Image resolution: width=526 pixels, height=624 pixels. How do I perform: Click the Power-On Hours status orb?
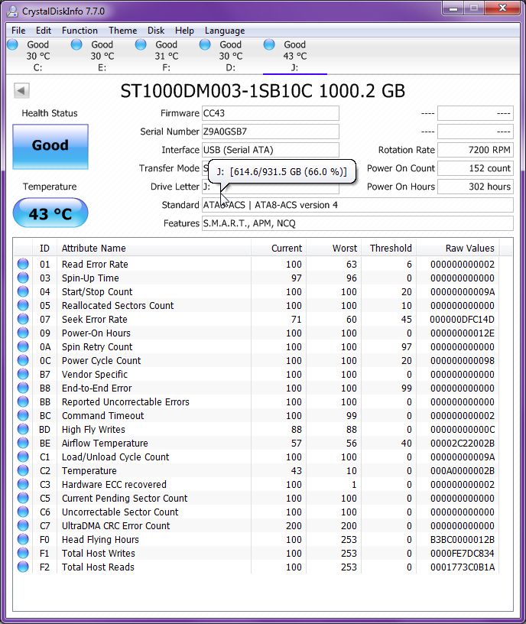(x=23, y=333)
